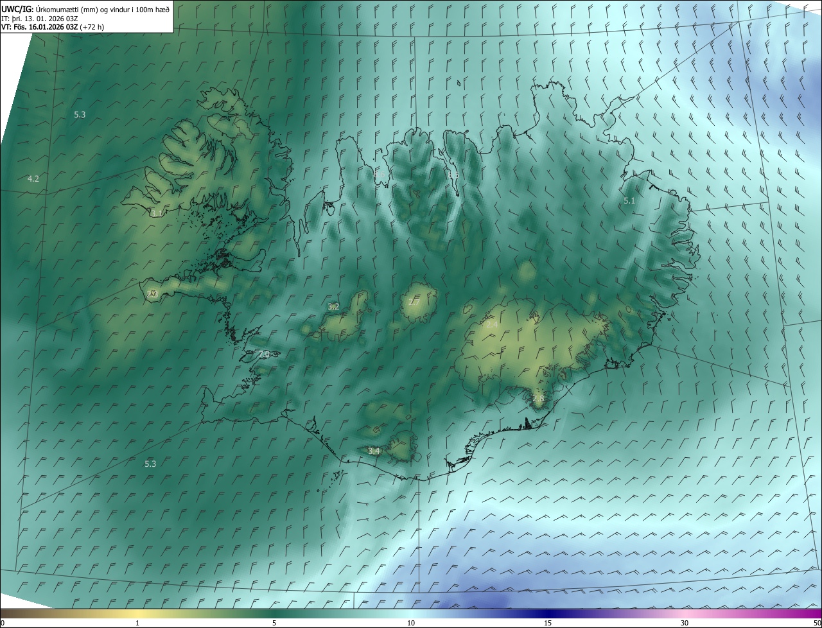The image size is (822, 628).
Task: Click the 5.3 value southwest of Reykjanes
Action: coord(150,464)
